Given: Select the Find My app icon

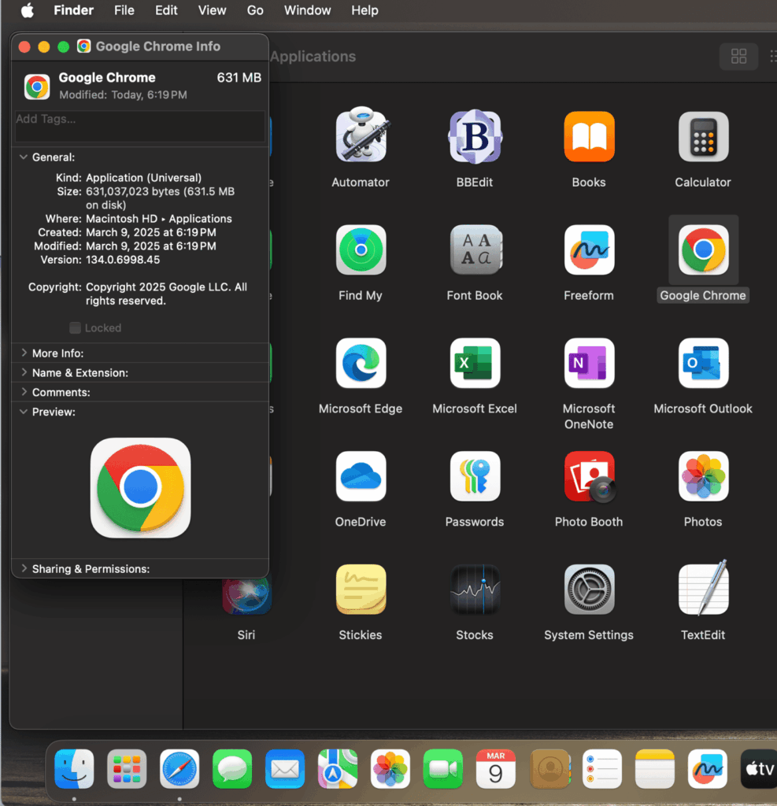Looking at the screenshot, I should [361, 250].
